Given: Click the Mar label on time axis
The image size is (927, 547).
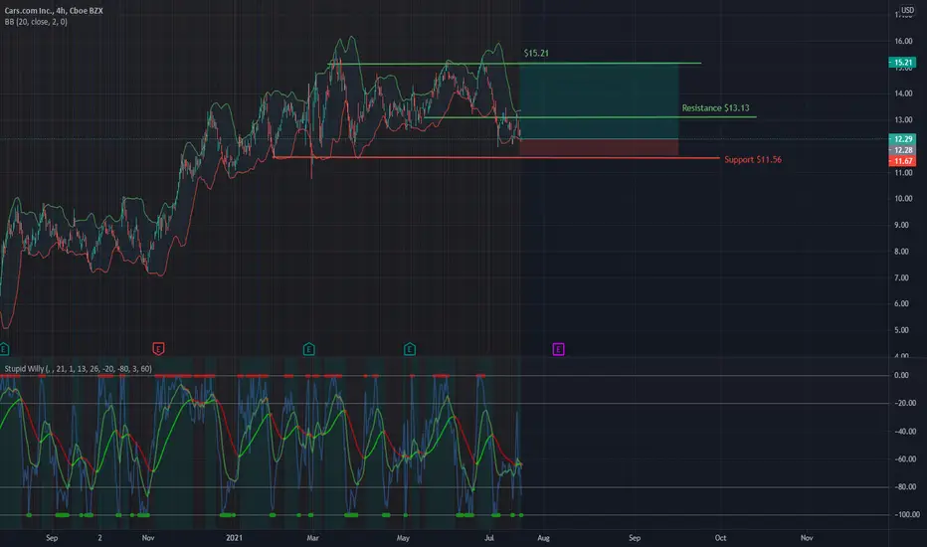Looking at the screenshot, I should [x=312, y=538].
